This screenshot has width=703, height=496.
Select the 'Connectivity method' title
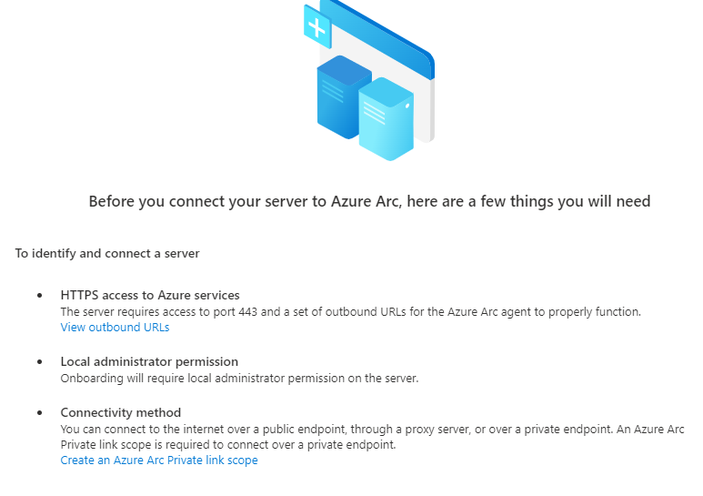(x=121, y=412)
